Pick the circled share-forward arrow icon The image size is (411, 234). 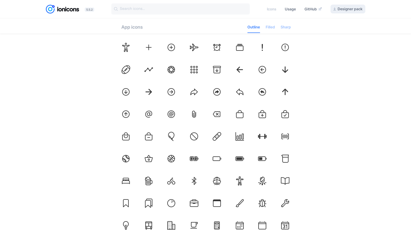coord(217,92)
